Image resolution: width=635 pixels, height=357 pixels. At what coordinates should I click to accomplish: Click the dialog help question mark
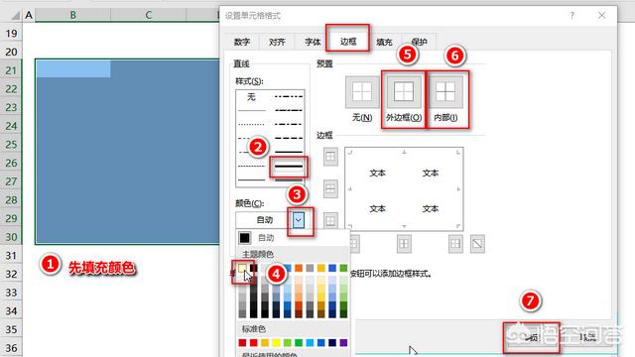571,16
